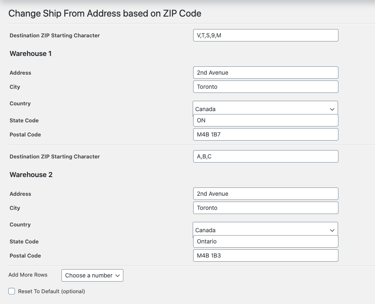Select Warehouse 1 State Code field ON

pyautogui.click(x=266, y=120)
